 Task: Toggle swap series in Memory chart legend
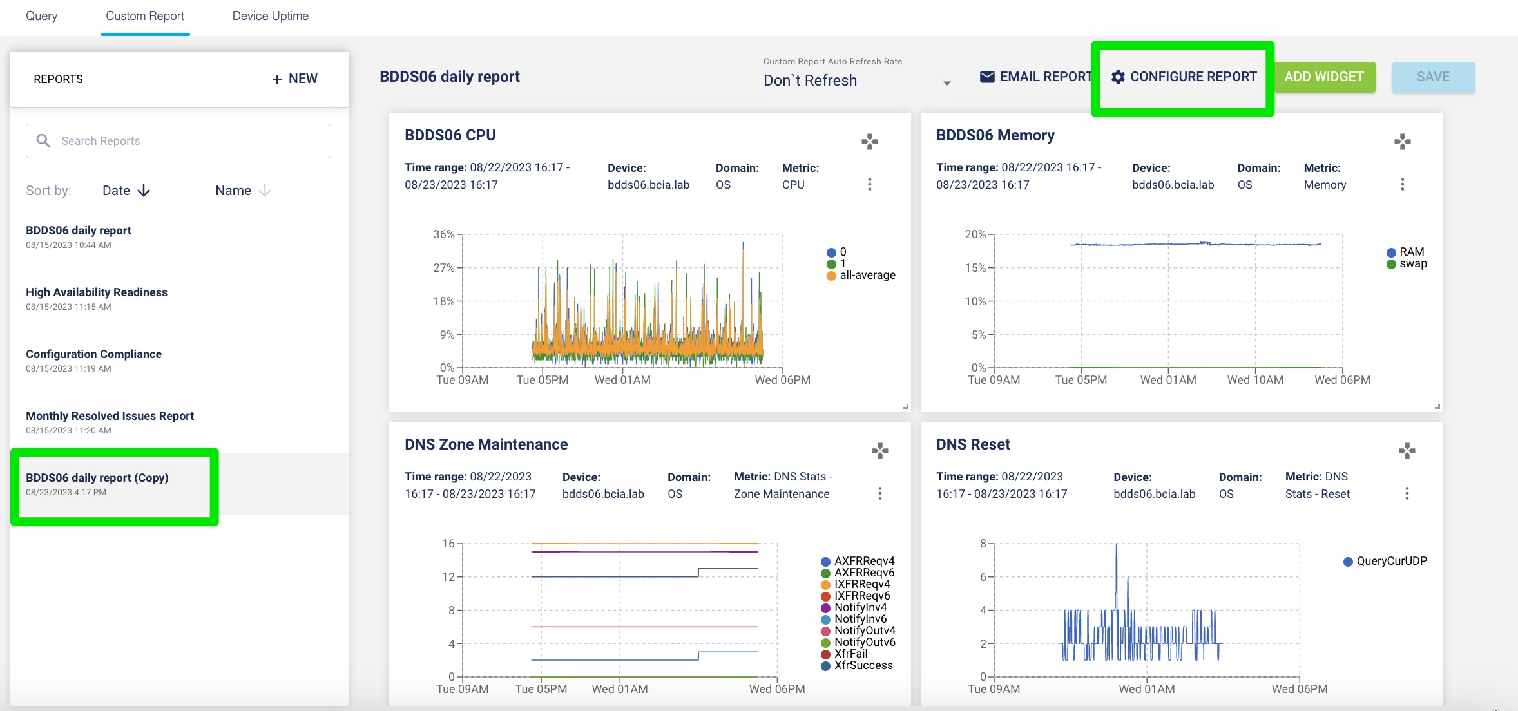(x=1412, y=263)
